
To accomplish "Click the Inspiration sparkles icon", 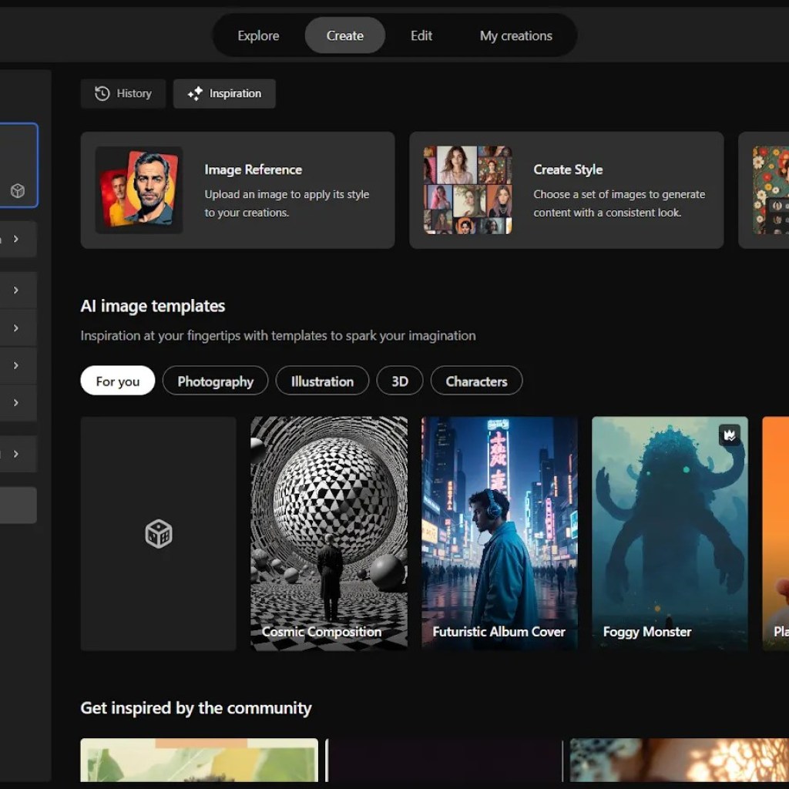I will tap(195, 93).
